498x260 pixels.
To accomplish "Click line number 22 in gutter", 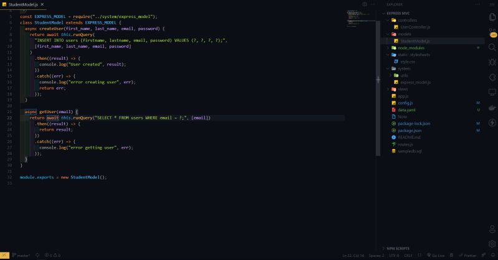I will pyautogui.click(x=9, y=118).
